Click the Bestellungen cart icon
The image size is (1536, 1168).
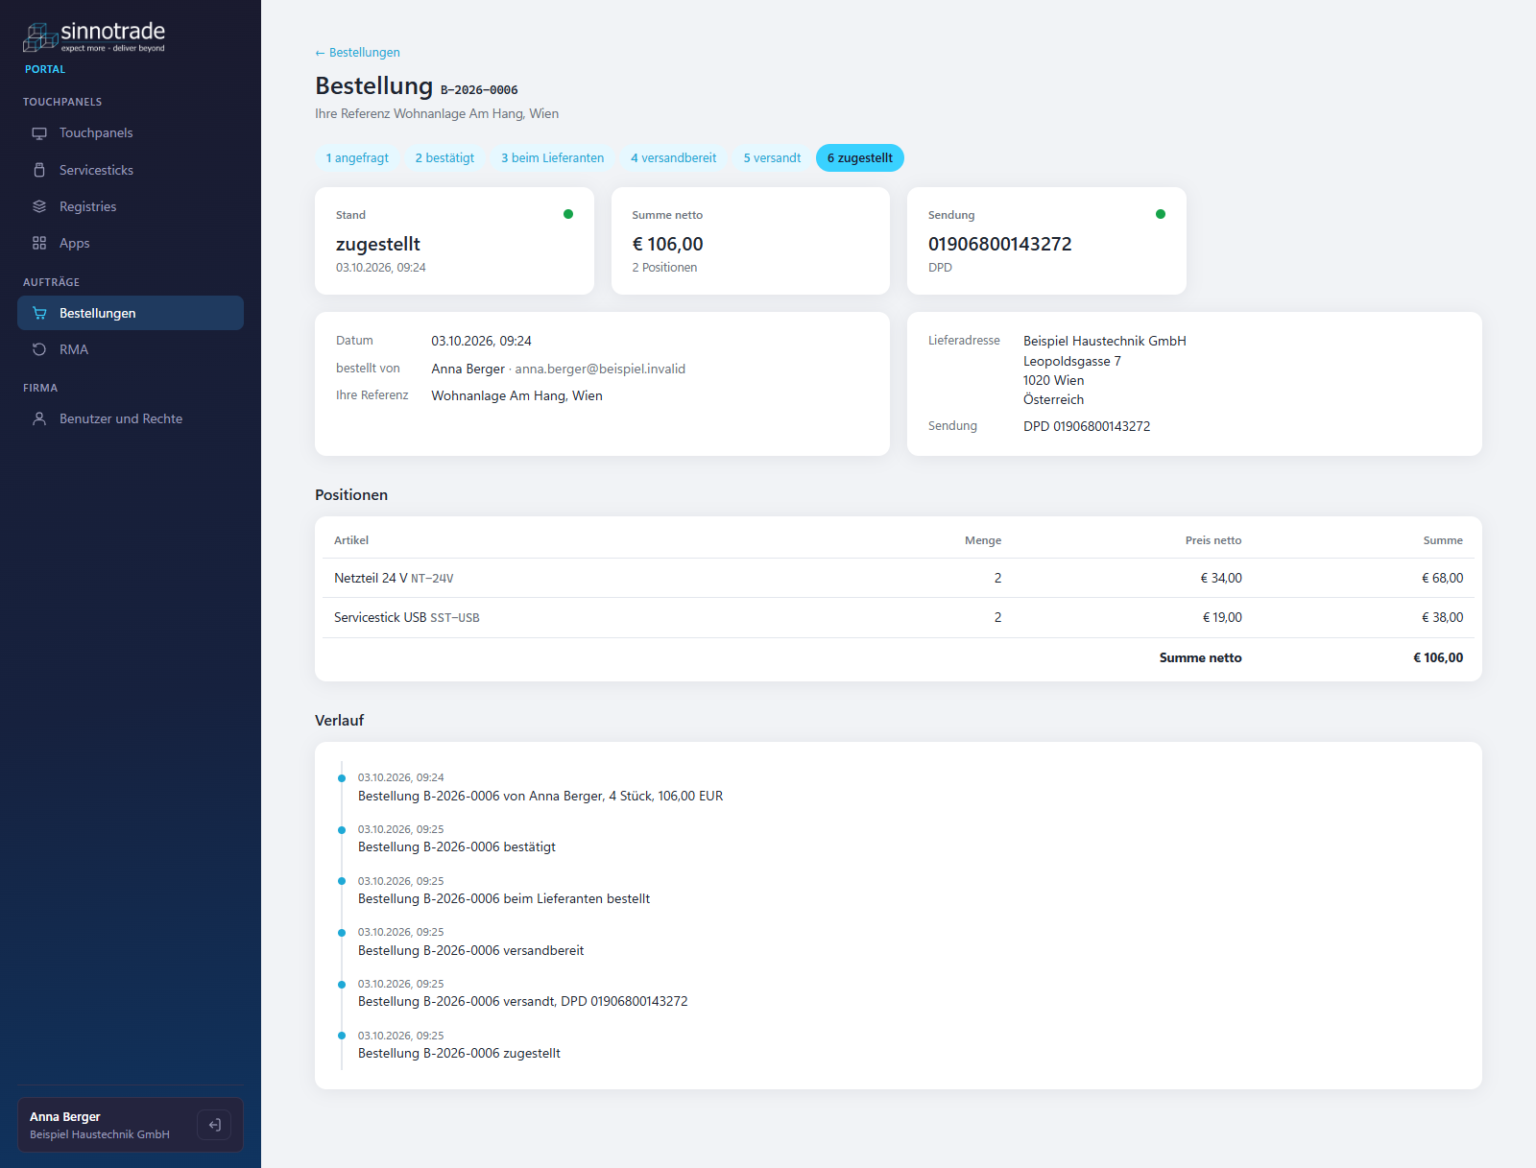(39, 313)
